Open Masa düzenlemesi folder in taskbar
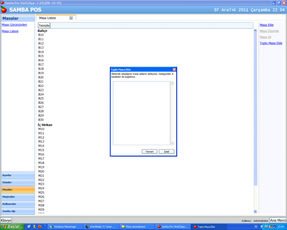Image resolution: width=287 pixels, height=230 pixels. point(137,227)
